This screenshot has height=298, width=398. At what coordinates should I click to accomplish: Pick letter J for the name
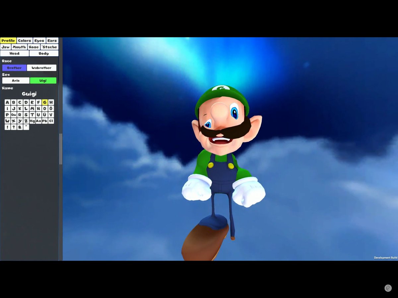tap(14, 109)
